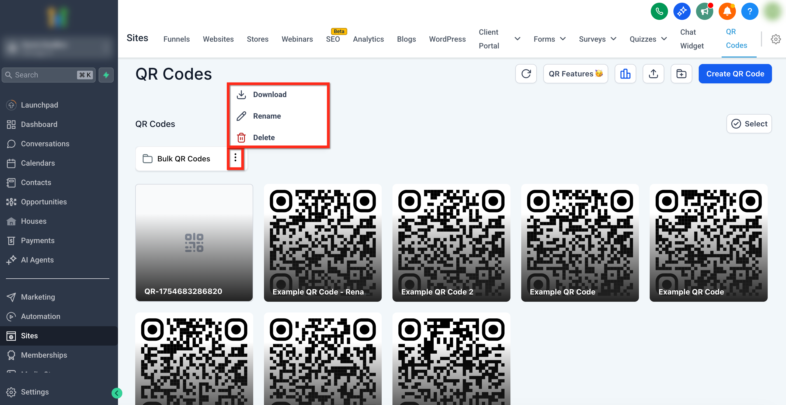
Task: Open Bulk QR Codes three-dot menu
Action: point(235,158)
